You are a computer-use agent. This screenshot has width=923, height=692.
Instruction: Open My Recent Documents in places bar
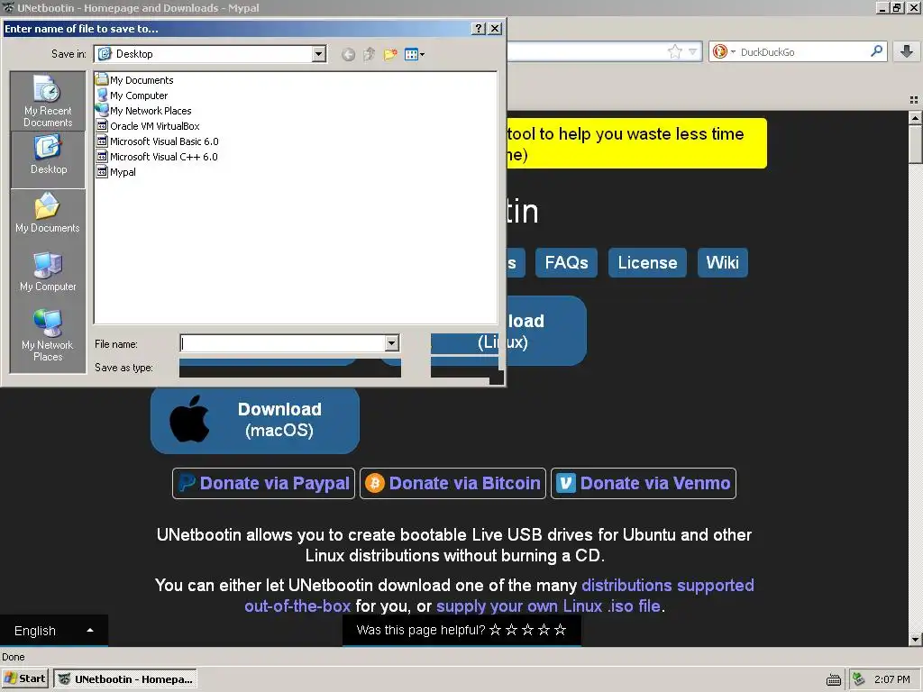coord(48,101)
